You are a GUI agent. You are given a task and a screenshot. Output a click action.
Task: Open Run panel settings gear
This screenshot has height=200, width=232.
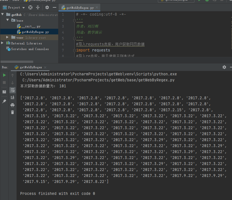click(x=224, y=67)
